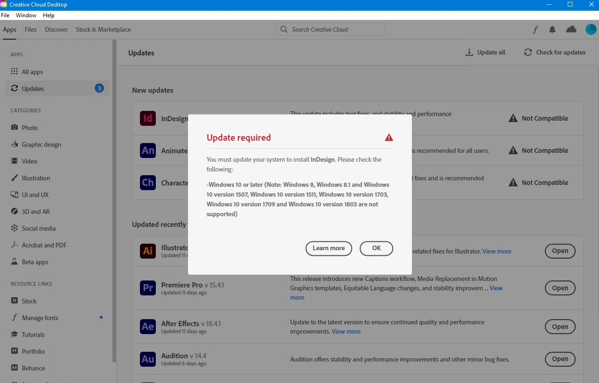Click the Premiere Pro app icon
This screenshot has width=599, height=383.
point(148,288)
